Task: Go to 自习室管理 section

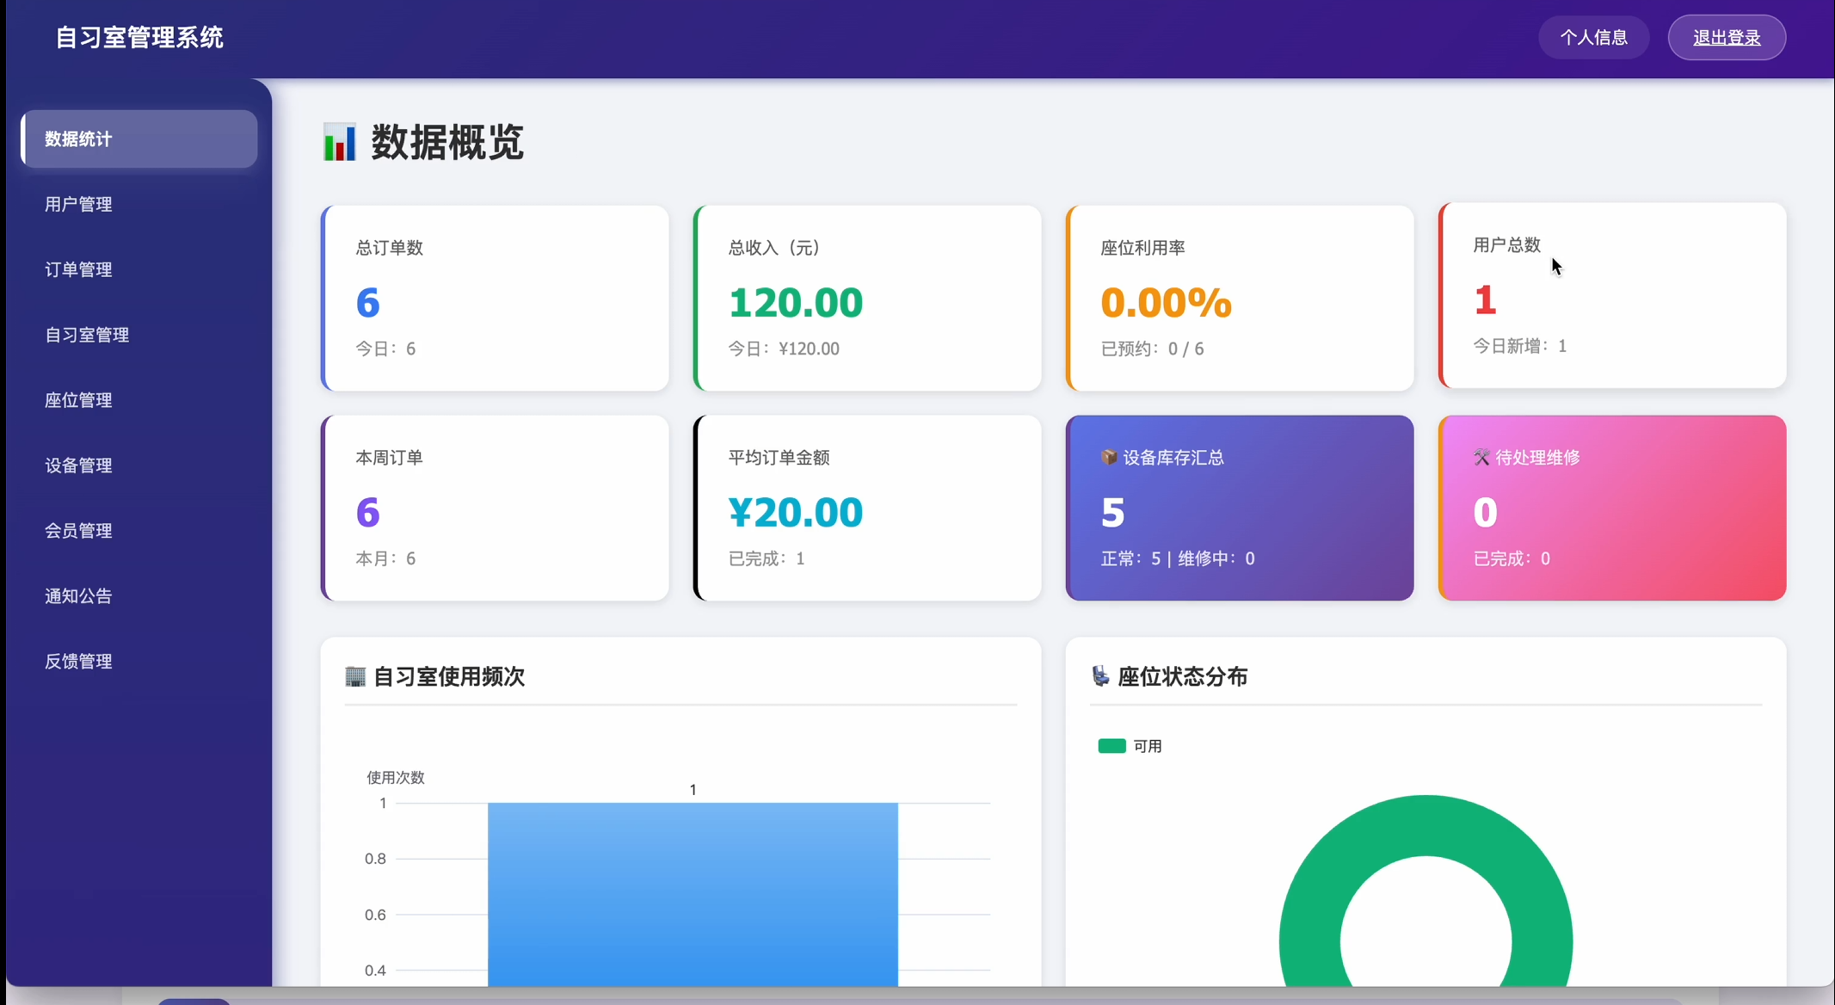Action: (x=87, y=335)
